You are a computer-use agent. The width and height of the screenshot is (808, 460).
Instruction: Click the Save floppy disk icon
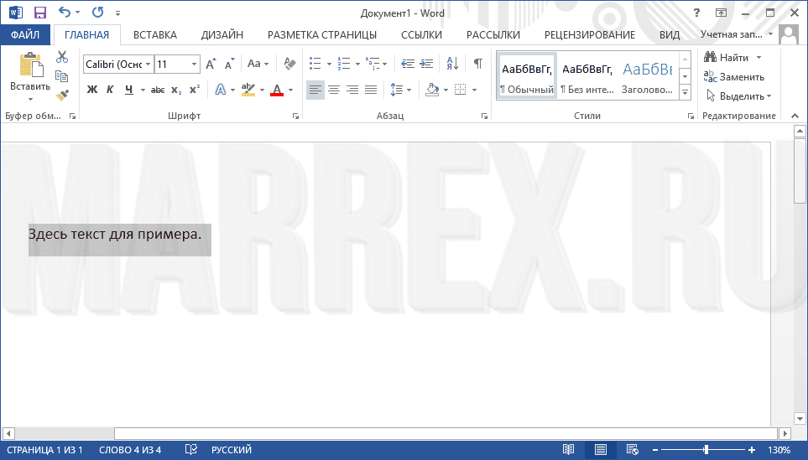[x=39, y=13]
